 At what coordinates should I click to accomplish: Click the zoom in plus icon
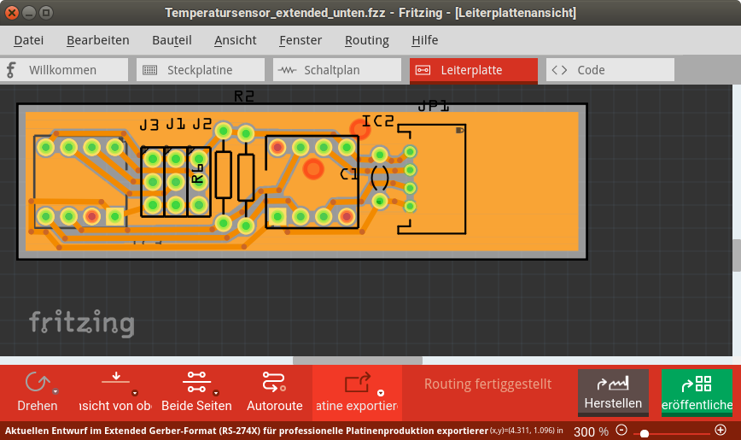[x=721, y=431]
